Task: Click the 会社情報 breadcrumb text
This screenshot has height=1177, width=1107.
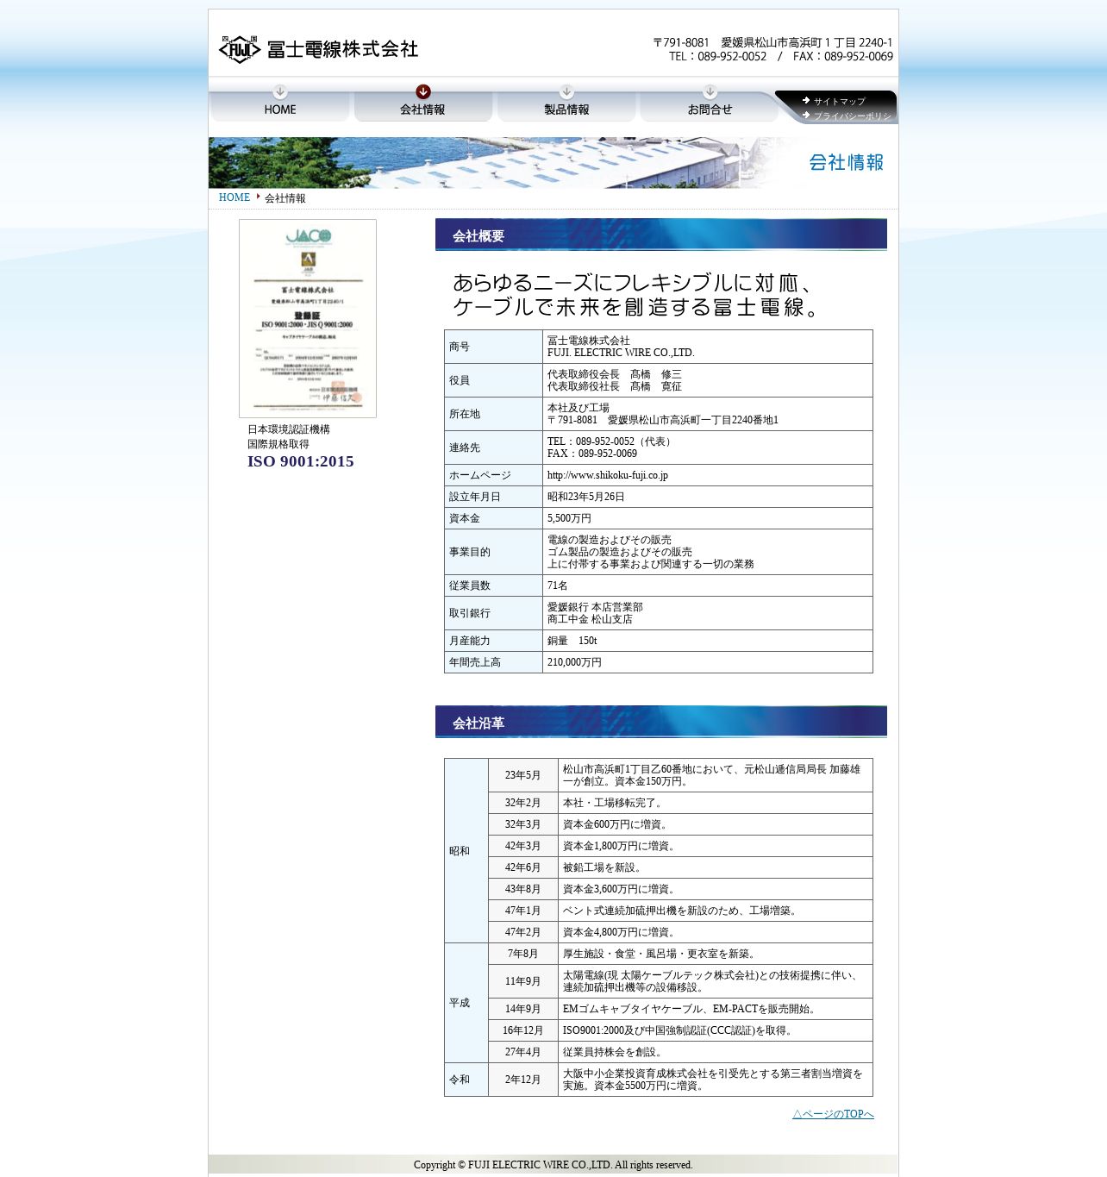Action: (x=285, y=198)
